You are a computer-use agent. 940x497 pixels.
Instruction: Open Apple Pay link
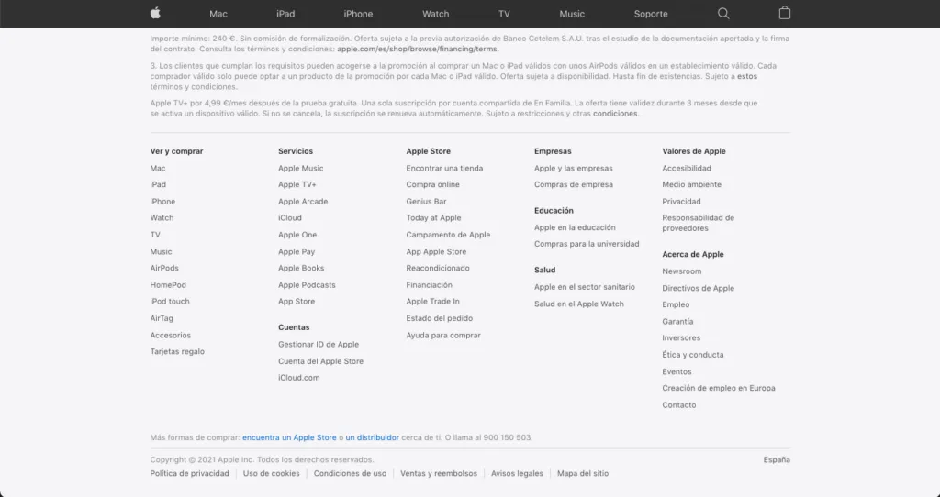[x=297, y=252]
